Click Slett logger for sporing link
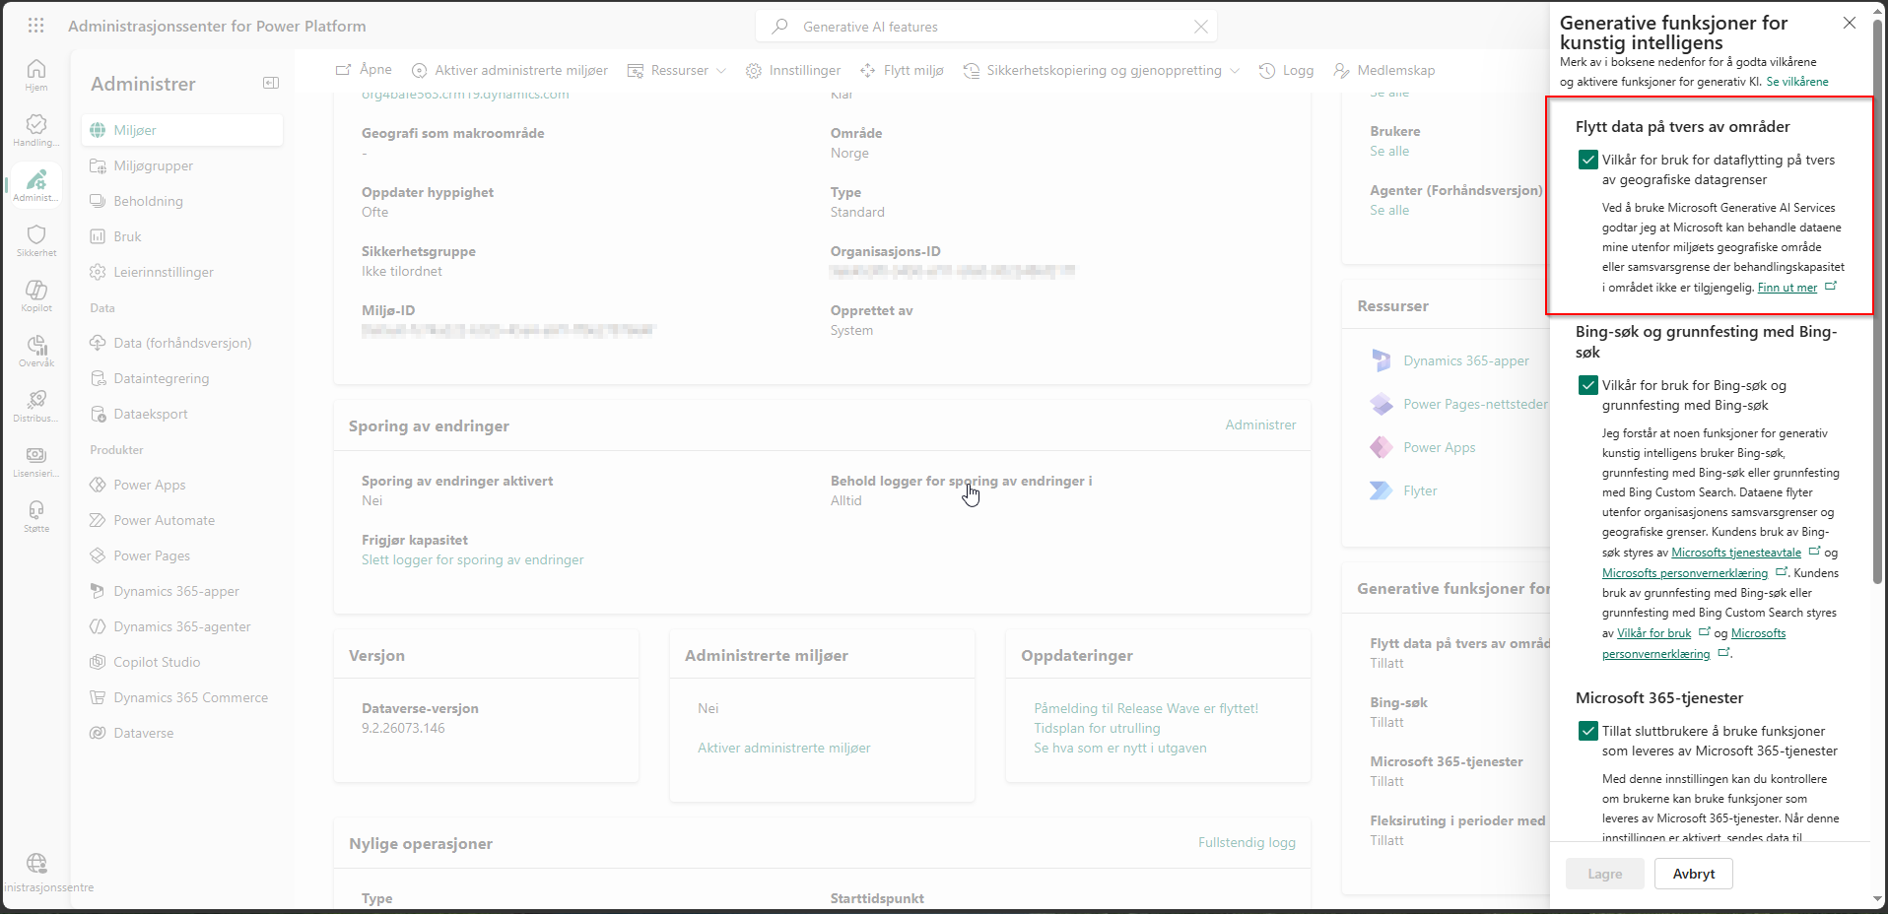The height and width of the screenshot is (914, 1888). (x=472, y=559)
